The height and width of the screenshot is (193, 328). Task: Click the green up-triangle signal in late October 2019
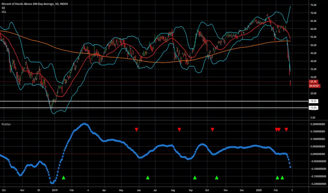(217, 178)
